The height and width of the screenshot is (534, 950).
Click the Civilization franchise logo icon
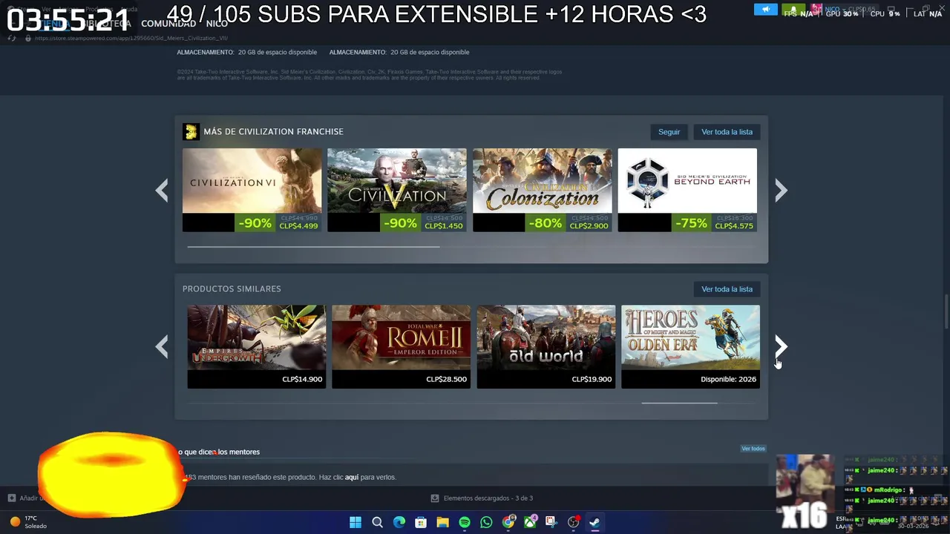191,132
